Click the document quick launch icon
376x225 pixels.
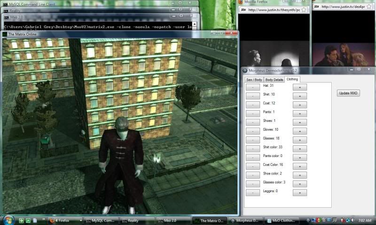35,220
